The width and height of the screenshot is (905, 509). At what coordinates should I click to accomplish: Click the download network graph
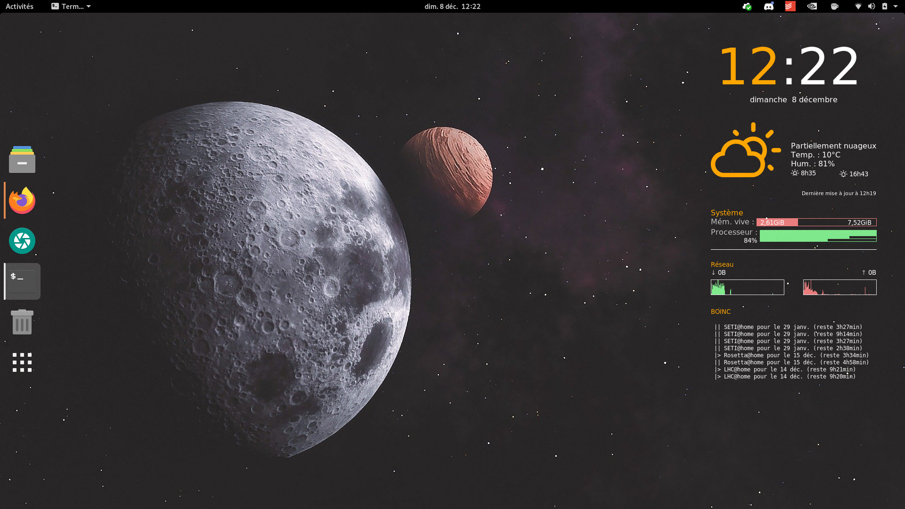(x=747, y=287)
